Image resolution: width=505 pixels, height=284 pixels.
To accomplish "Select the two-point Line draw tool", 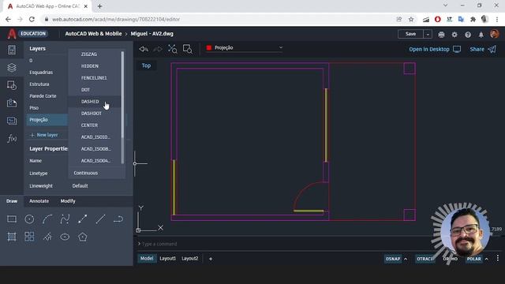I will tap(82, 219).
